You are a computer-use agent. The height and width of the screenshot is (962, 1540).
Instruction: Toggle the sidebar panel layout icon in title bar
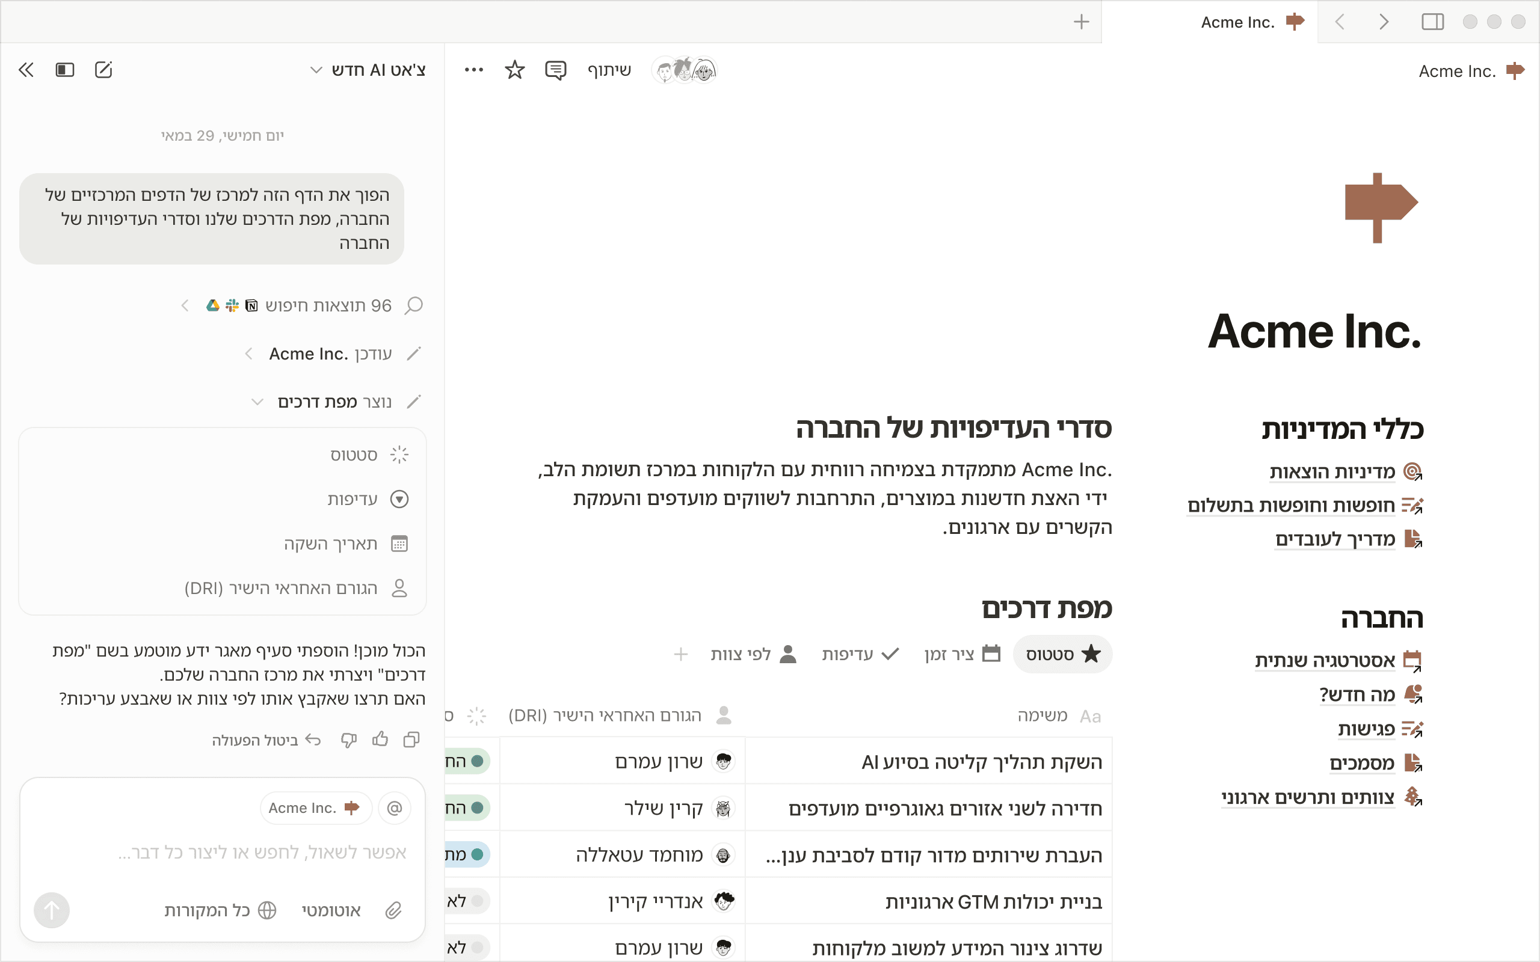[x=1432, y=22]
